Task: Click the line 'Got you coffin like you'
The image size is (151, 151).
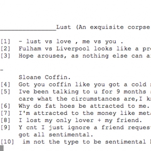Action: [x=85, y=85]
